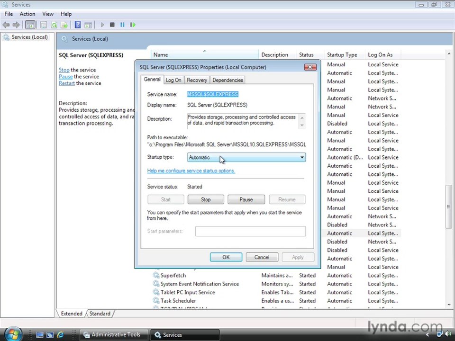Screen dimensions: 455x341
Task: Click the volume speaker tray icon
Action: click(x=447, y=334)
